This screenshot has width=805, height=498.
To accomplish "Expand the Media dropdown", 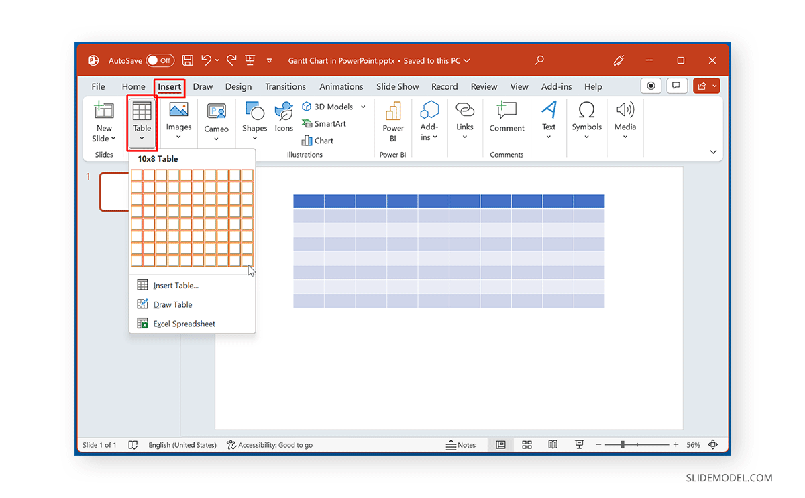I will [625, 137].
